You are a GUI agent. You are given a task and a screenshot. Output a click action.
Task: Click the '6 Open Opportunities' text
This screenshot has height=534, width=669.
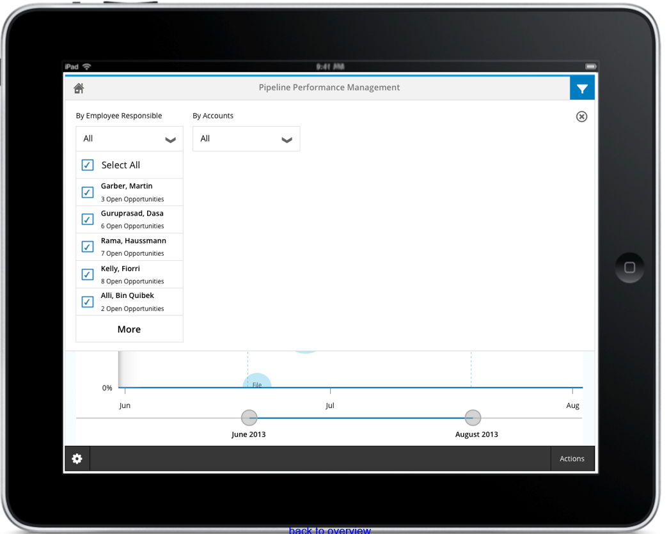tap(132, 226)
